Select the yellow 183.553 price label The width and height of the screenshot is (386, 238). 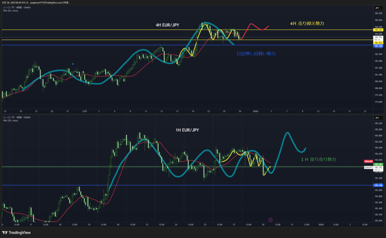pos(378,43)
